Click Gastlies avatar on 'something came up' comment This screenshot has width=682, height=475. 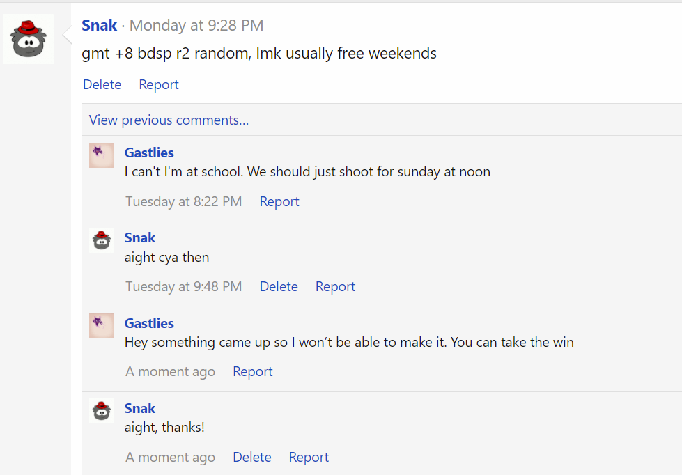coord(102,326)
